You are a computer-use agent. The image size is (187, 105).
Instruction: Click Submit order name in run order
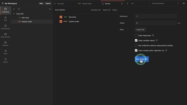(x=74, y=22)
